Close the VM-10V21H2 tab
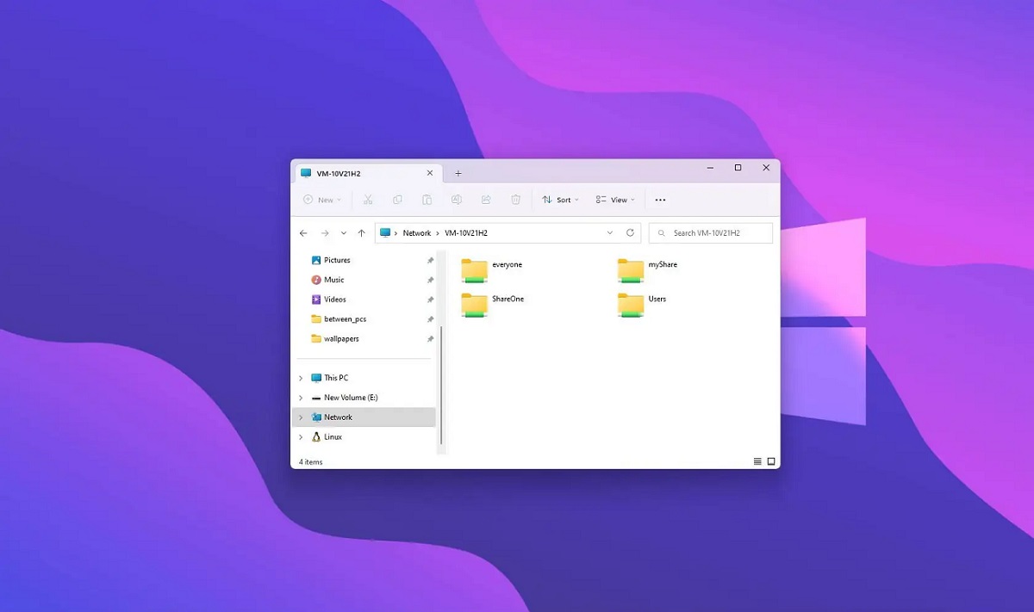Image resolution: width=1034 pixels, height=612 pixels. point(430,173)
